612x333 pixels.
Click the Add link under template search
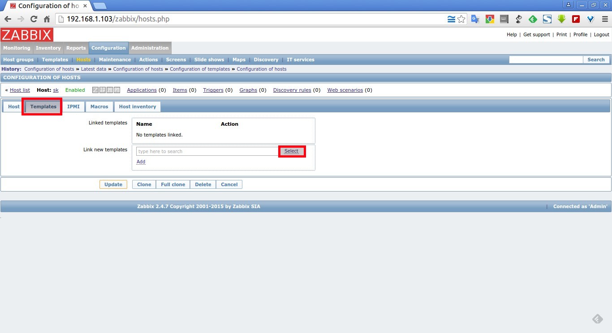[141, 162]
